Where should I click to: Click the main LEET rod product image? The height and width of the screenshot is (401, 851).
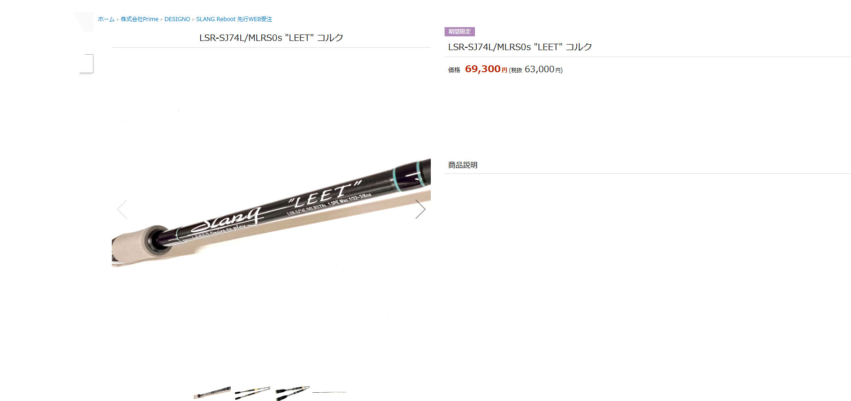coord(271,212)
